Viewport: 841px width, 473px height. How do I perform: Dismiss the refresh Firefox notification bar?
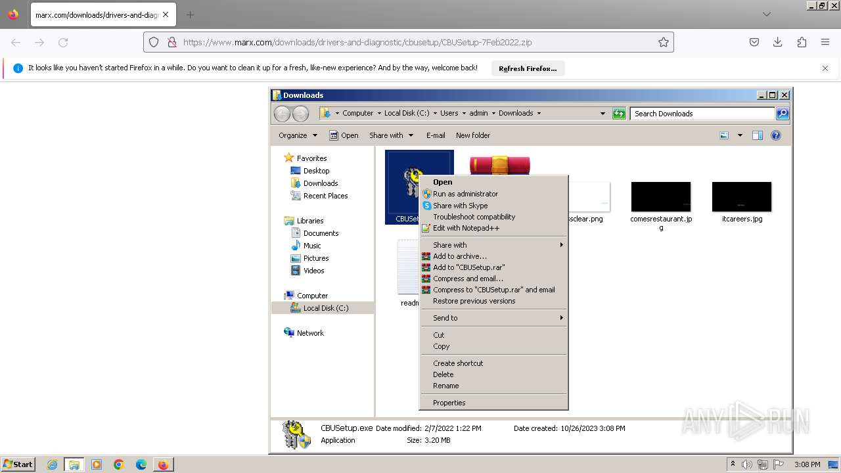coord(825,68)
